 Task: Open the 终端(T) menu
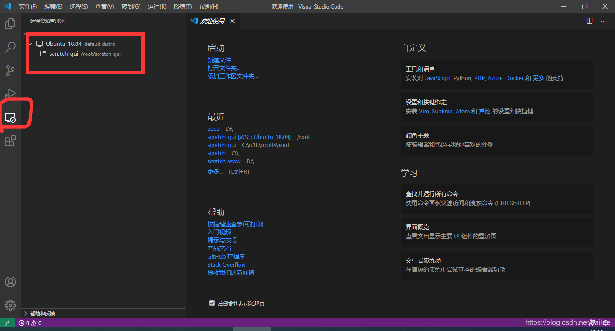pos(182,7)
